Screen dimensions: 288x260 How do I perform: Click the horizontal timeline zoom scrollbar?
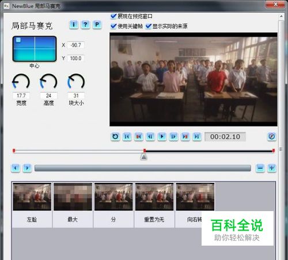tap(143, 168)
